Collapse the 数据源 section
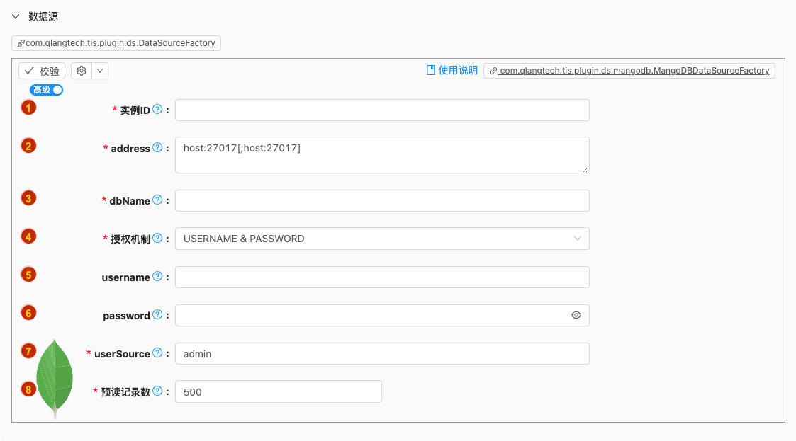Image resolution: width=796 pixels, height=441 pixels. point(16,16)
